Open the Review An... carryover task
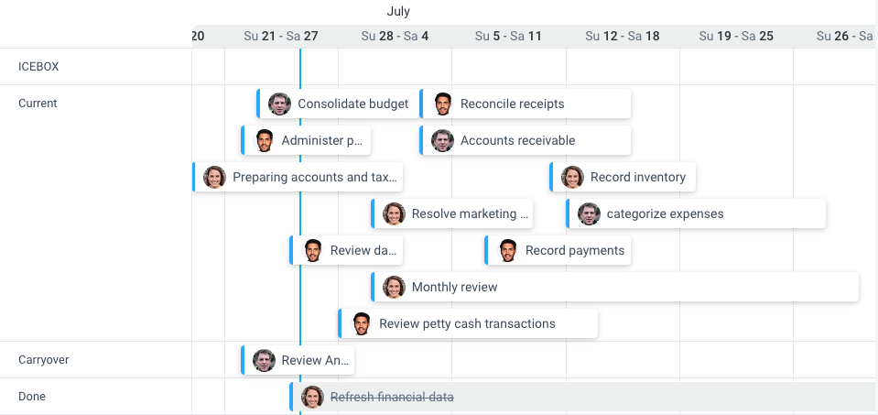The height and width of the screenshot is (415, 878). click(298, 360)
